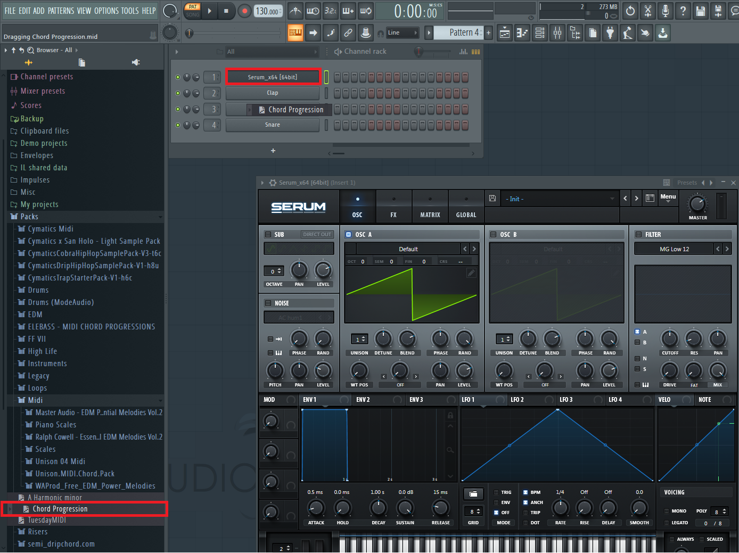Open the TOOLS menu
The height and width of the screenshot is (553, 739).
(x=130, y=11)
